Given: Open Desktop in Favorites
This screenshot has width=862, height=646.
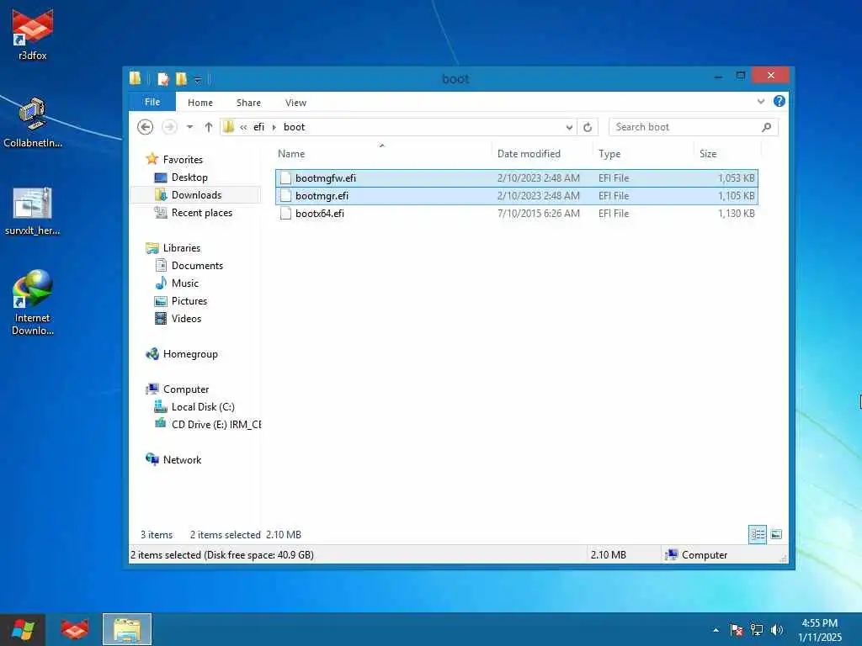Looking at the screenshot, I should [x=189, y=177].
